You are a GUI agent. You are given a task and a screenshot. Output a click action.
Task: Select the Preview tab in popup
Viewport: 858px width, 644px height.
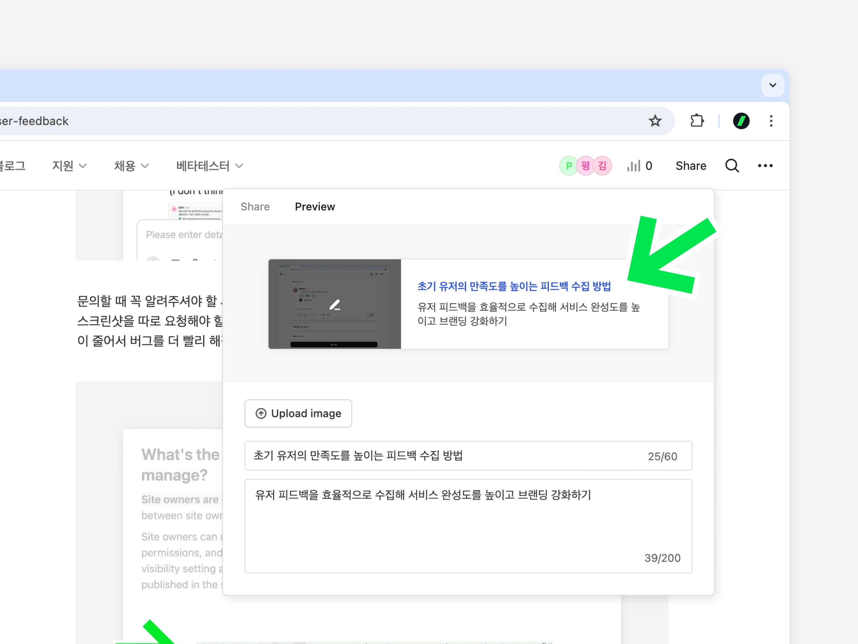tap(315, 207)
